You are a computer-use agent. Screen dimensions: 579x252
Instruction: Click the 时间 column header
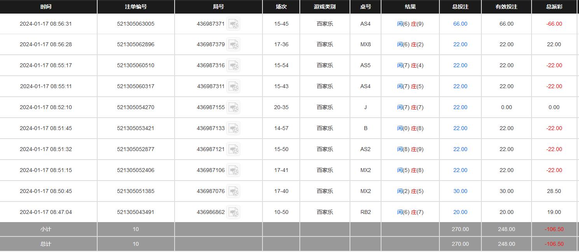click(x=46, y=7)
